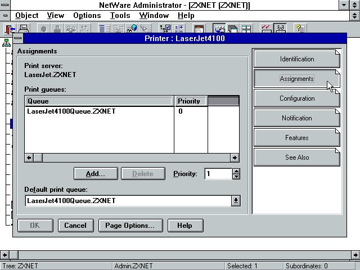Viewport: 360px width, 270px height.
Task: Open the Notification page
Action: click(297, 118)
